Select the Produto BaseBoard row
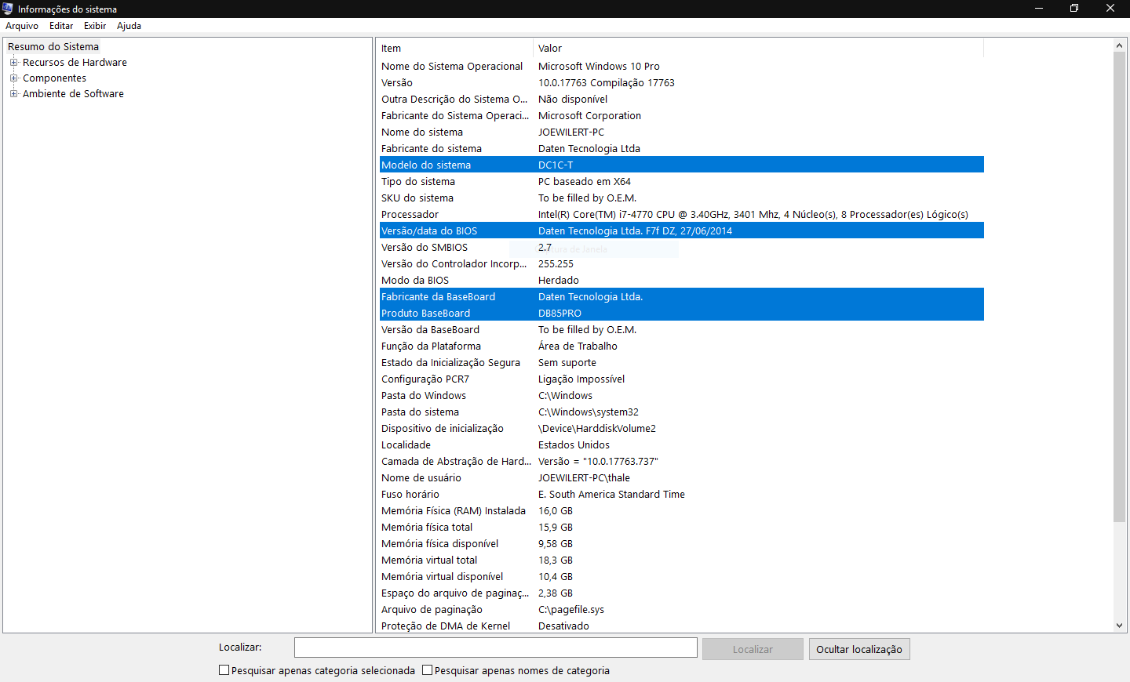This screenshot has width=1130, height=682. tap(681, 314)
